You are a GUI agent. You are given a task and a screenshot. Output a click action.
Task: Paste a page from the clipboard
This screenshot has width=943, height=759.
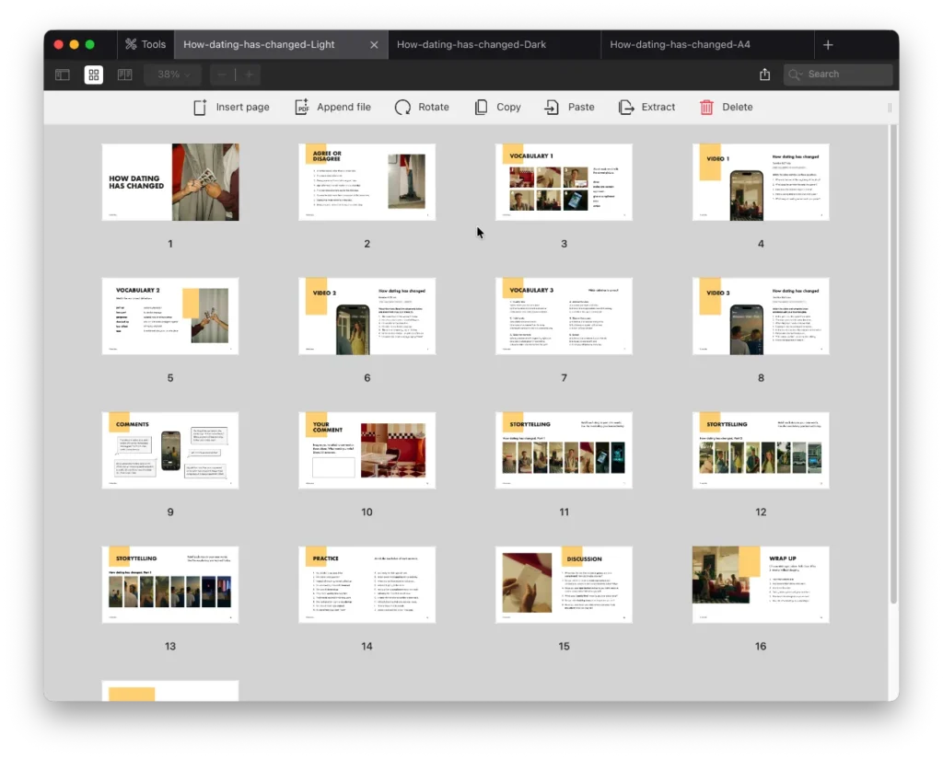569,107
